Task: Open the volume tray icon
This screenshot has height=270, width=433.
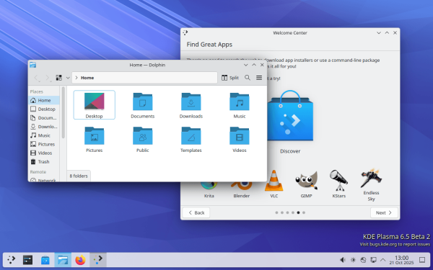Action: [x=342, y=260]
